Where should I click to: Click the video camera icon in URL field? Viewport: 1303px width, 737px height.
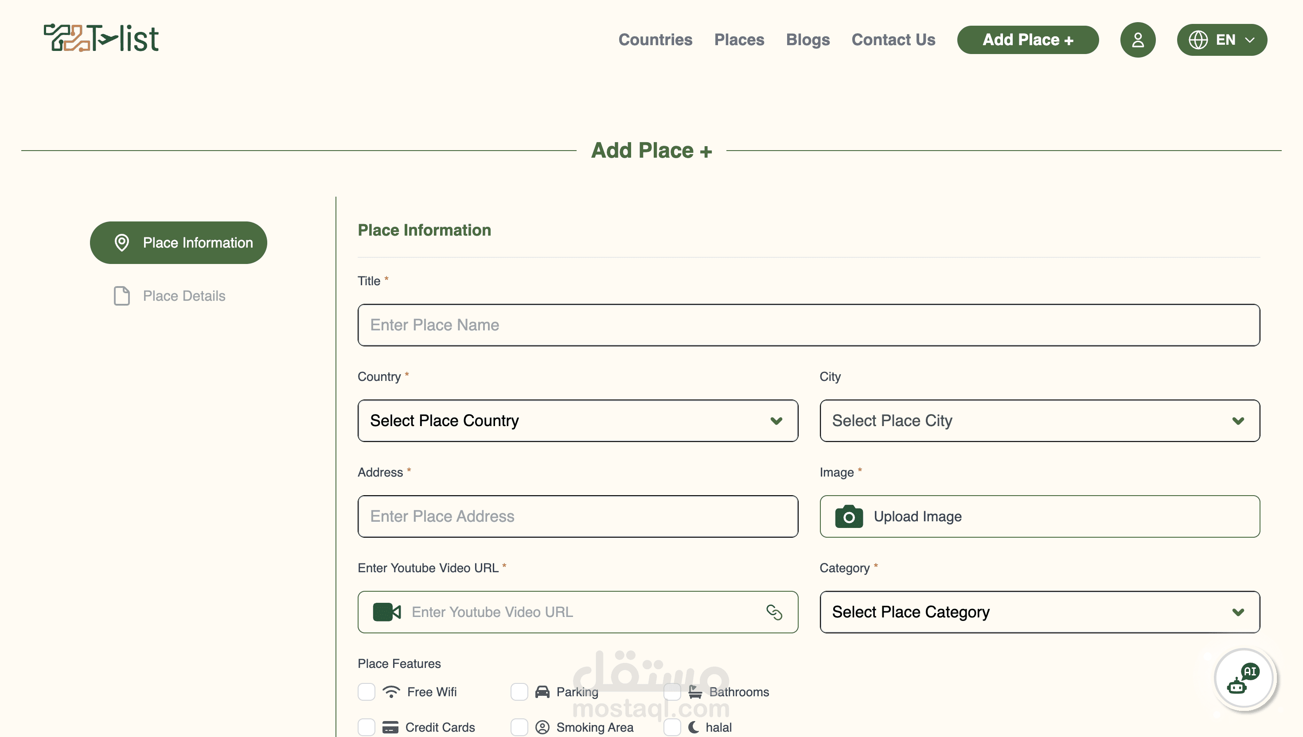386,612
